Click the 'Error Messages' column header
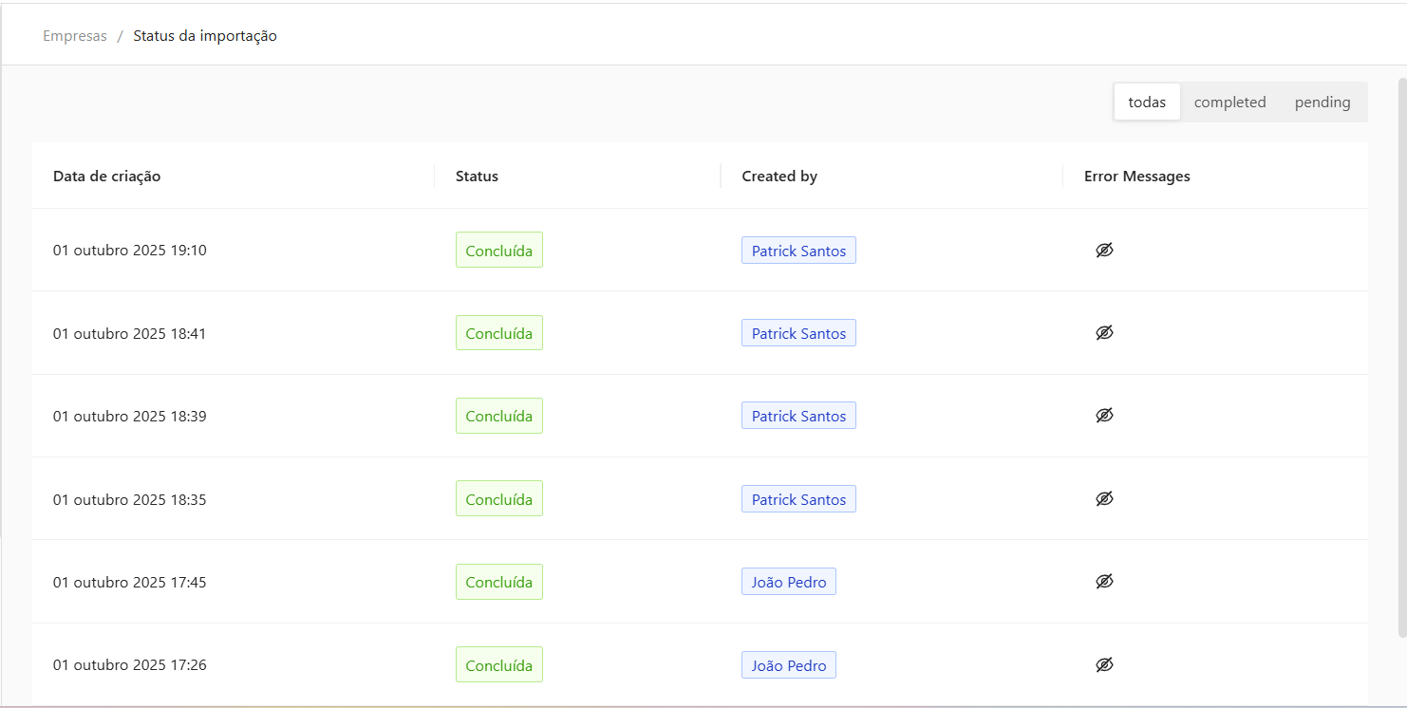Screen dimensions: 1407x708 click(1136, 176)
